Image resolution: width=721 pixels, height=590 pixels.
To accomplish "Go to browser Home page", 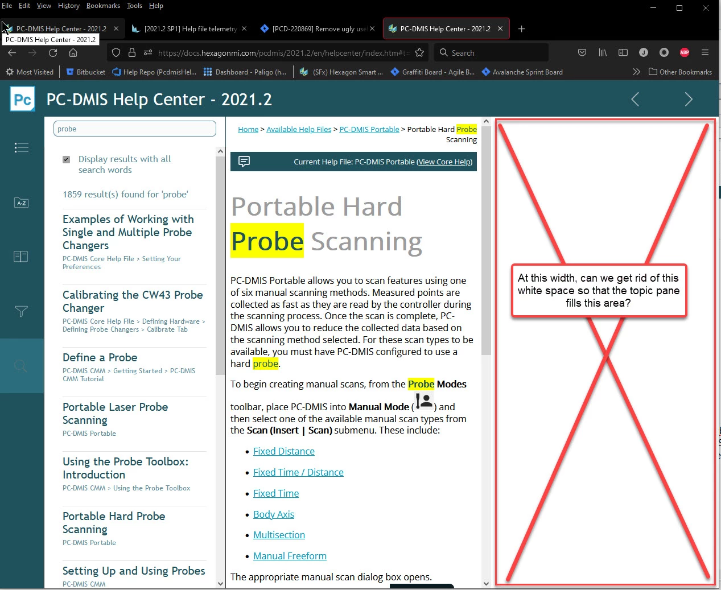I will pos(73,53).
